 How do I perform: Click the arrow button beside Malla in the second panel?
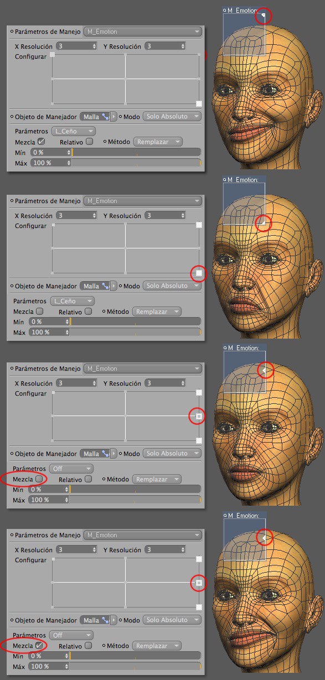(x=114, y=286)
